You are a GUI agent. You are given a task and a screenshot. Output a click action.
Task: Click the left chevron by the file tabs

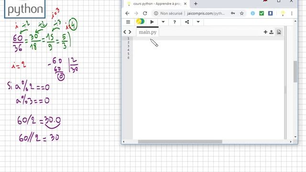tap(125, 32)
